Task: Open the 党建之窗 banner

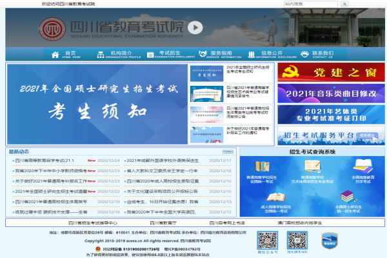Action: click(332, 72)
